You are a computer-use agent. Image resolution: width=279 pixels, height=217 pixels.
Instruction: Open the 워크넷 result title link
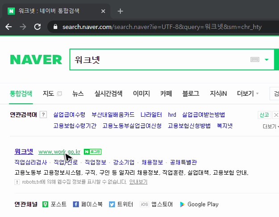(x=24, y=151)
